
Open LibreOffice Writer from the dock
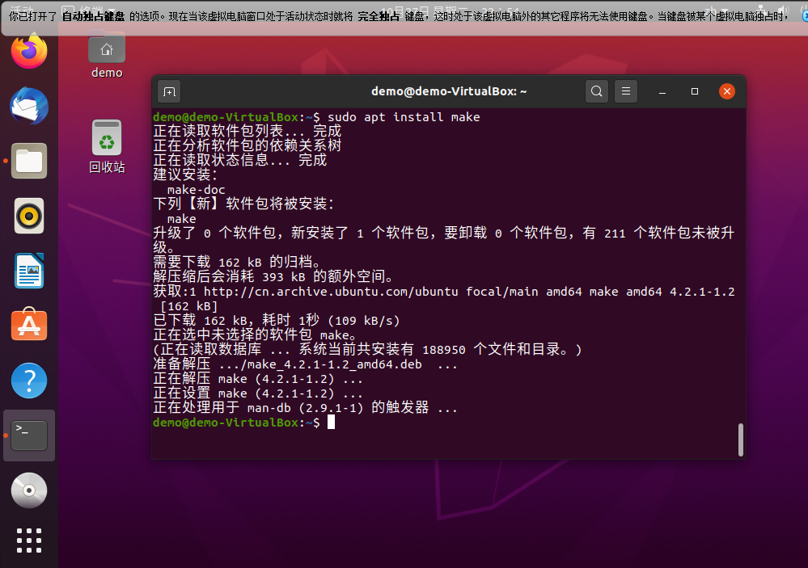click(x=29, y=271)
